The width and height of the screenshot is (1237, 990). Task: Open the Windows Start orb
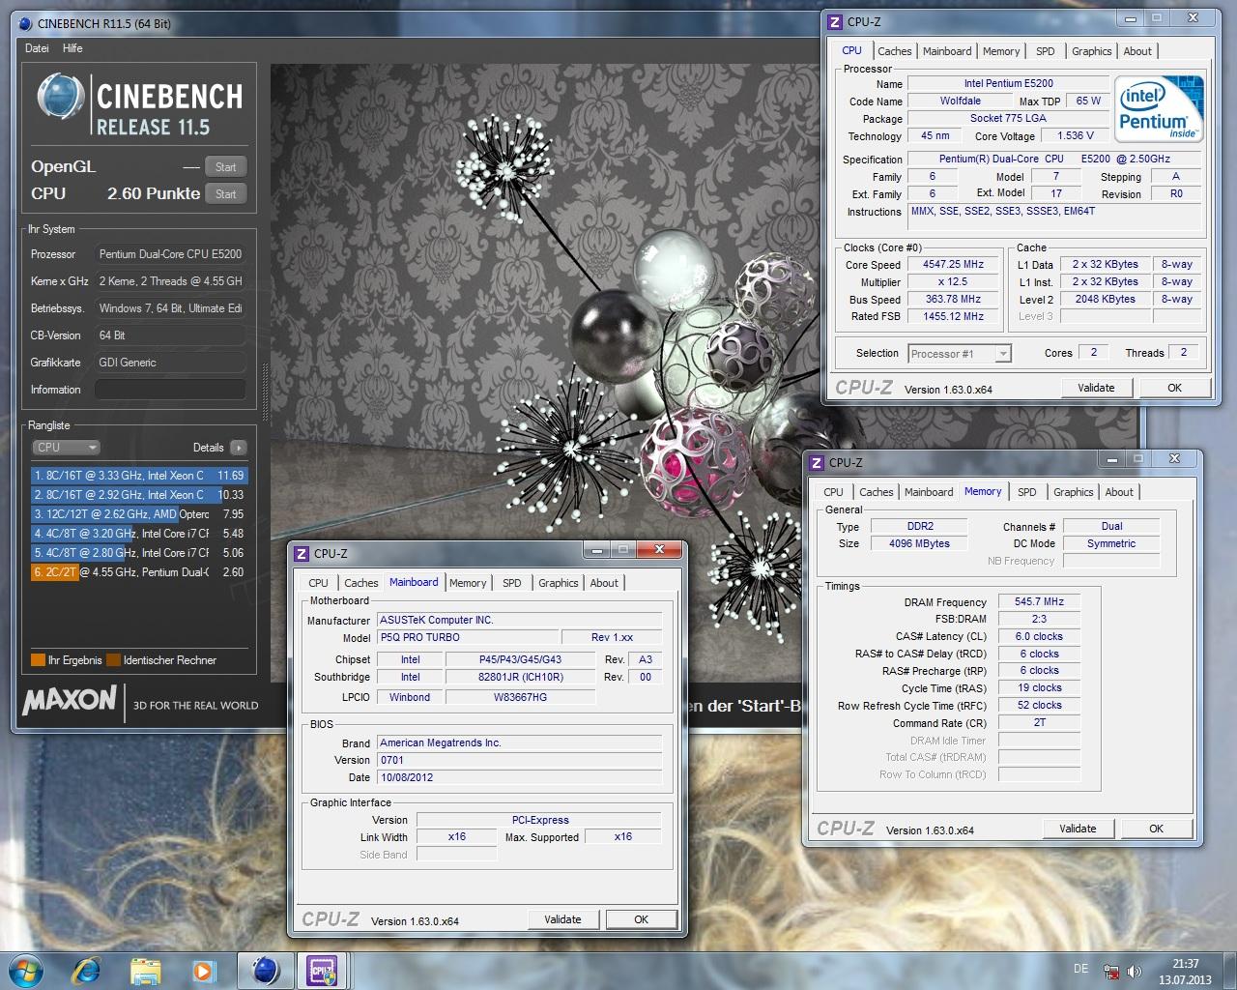pyautogui.click(x=24, y=970)
